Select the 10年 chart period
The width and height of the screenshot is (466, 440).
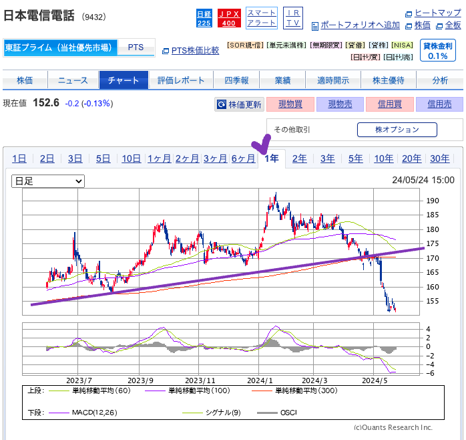coord(384,158)
